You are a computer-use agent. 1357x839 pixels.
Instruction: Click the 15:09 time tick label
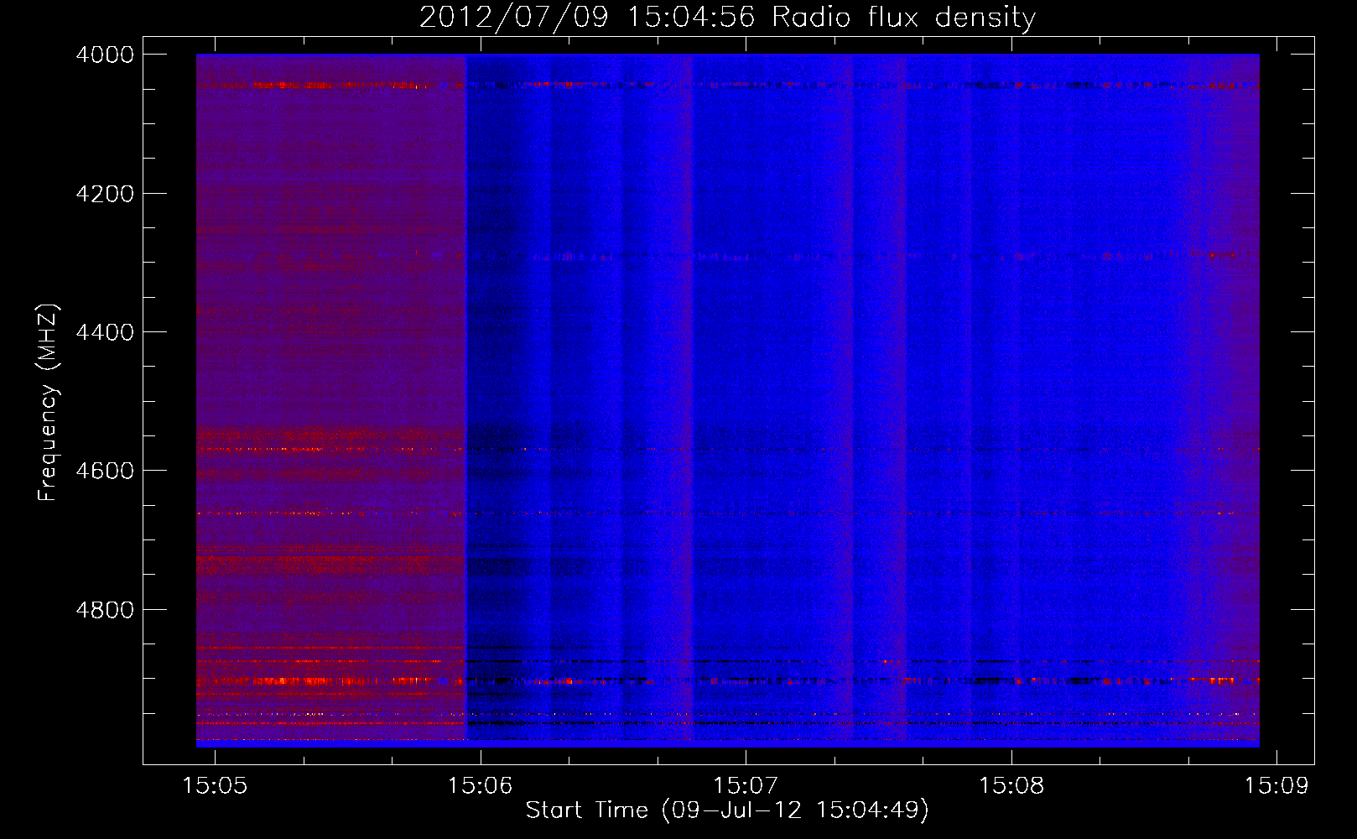pyautogui.click(x=1276, y=785)
